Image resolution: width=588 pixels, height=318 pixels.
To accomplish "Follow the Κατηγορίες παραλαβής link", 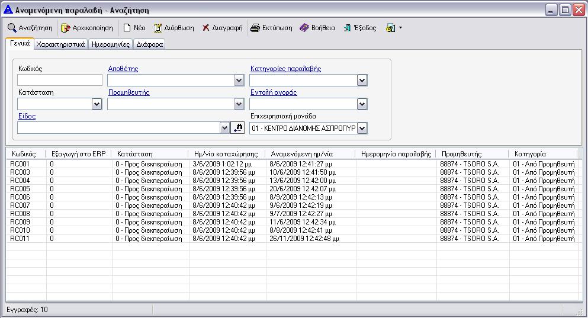I will [x=286, y=69].
